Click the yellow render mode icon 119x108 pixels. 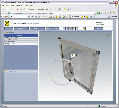coord(84,29)
